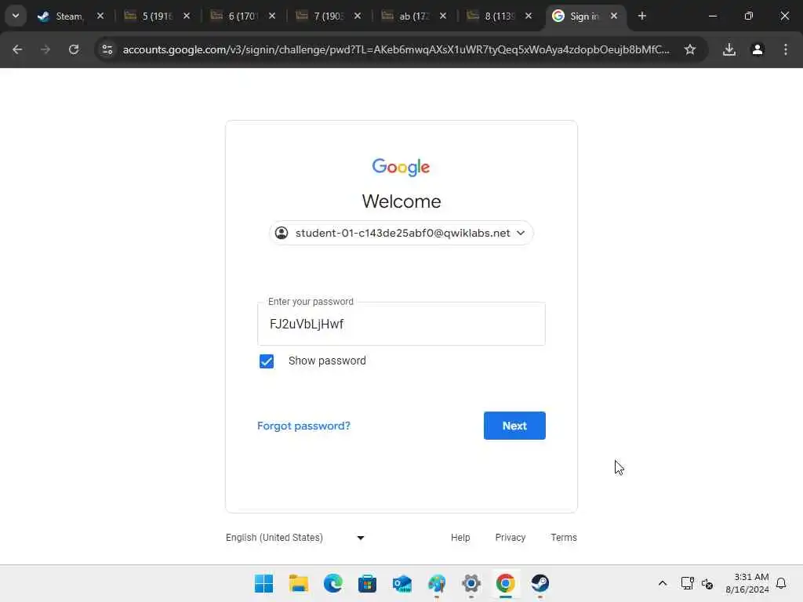Open Chrome's three-dot menu

click(786, 49)
